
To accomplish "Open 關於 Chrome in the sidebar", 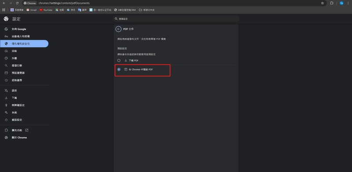I will click(x=24, y=137).
